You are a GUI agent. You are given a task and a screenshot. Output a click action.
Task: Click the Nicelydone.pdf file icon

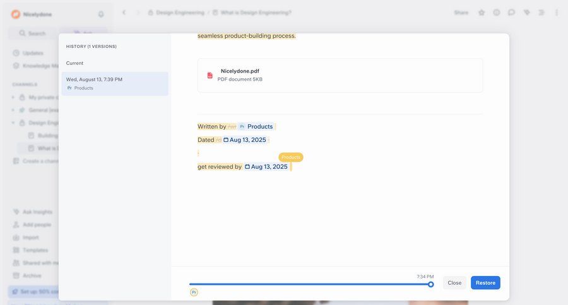(x=210, y=76)
